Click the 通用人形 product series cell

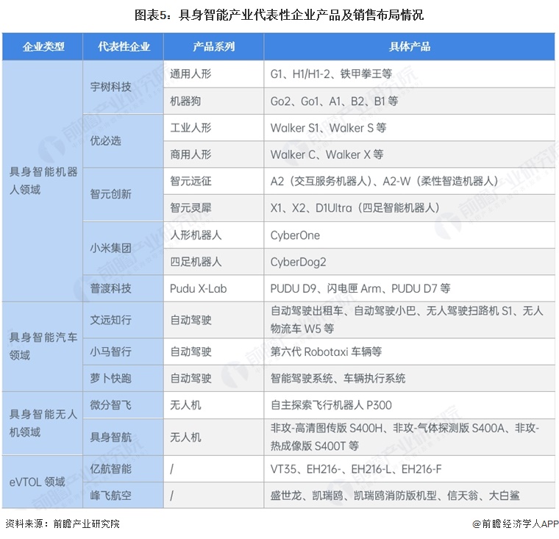pos(213,74)
